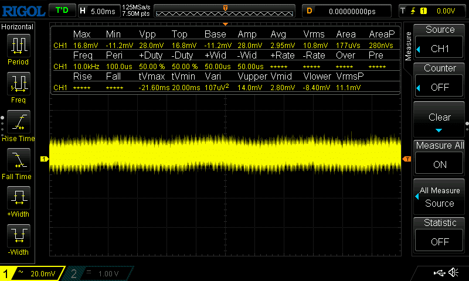Select the channel 1 20.0mV tab

32,273
